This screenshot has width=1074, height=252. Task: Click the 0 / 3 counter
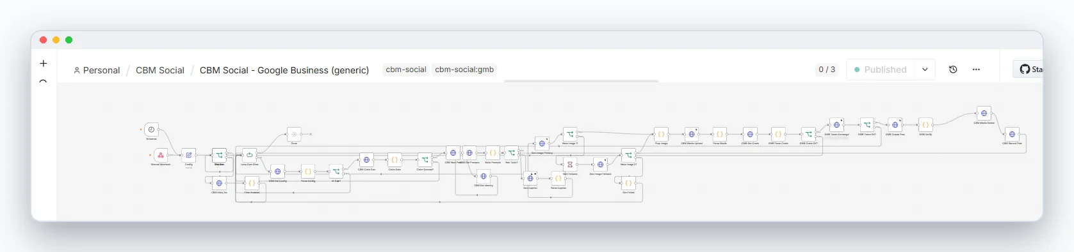pyautogui.click(x=827, y=70)
